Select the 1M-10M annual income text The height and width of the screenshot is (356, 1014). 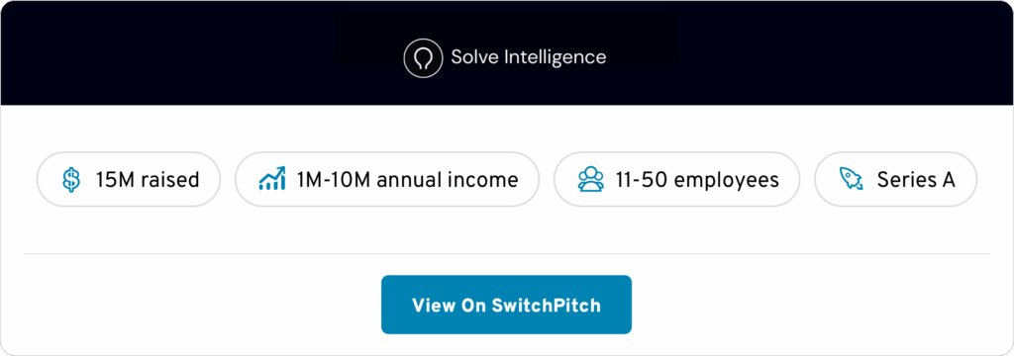point(407,180)
